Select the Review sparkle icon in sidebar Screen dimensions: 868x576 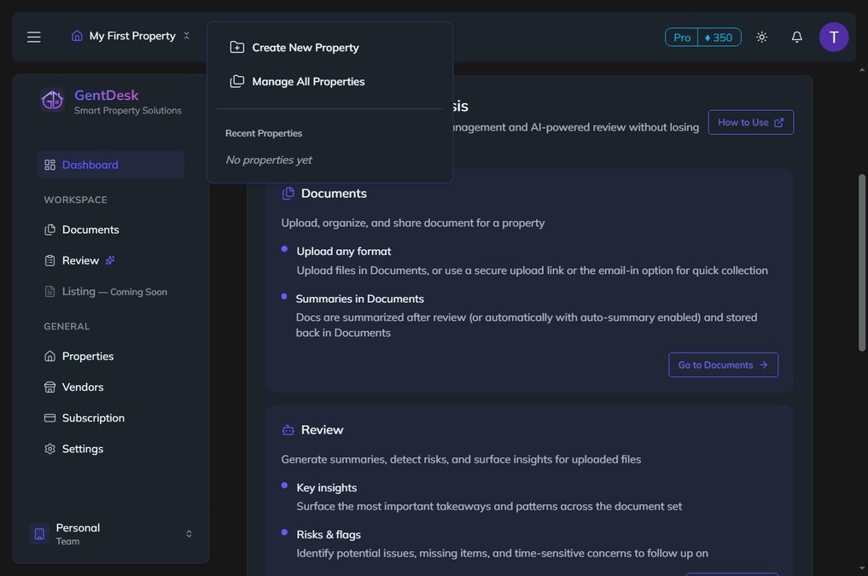tap(108, 260)
